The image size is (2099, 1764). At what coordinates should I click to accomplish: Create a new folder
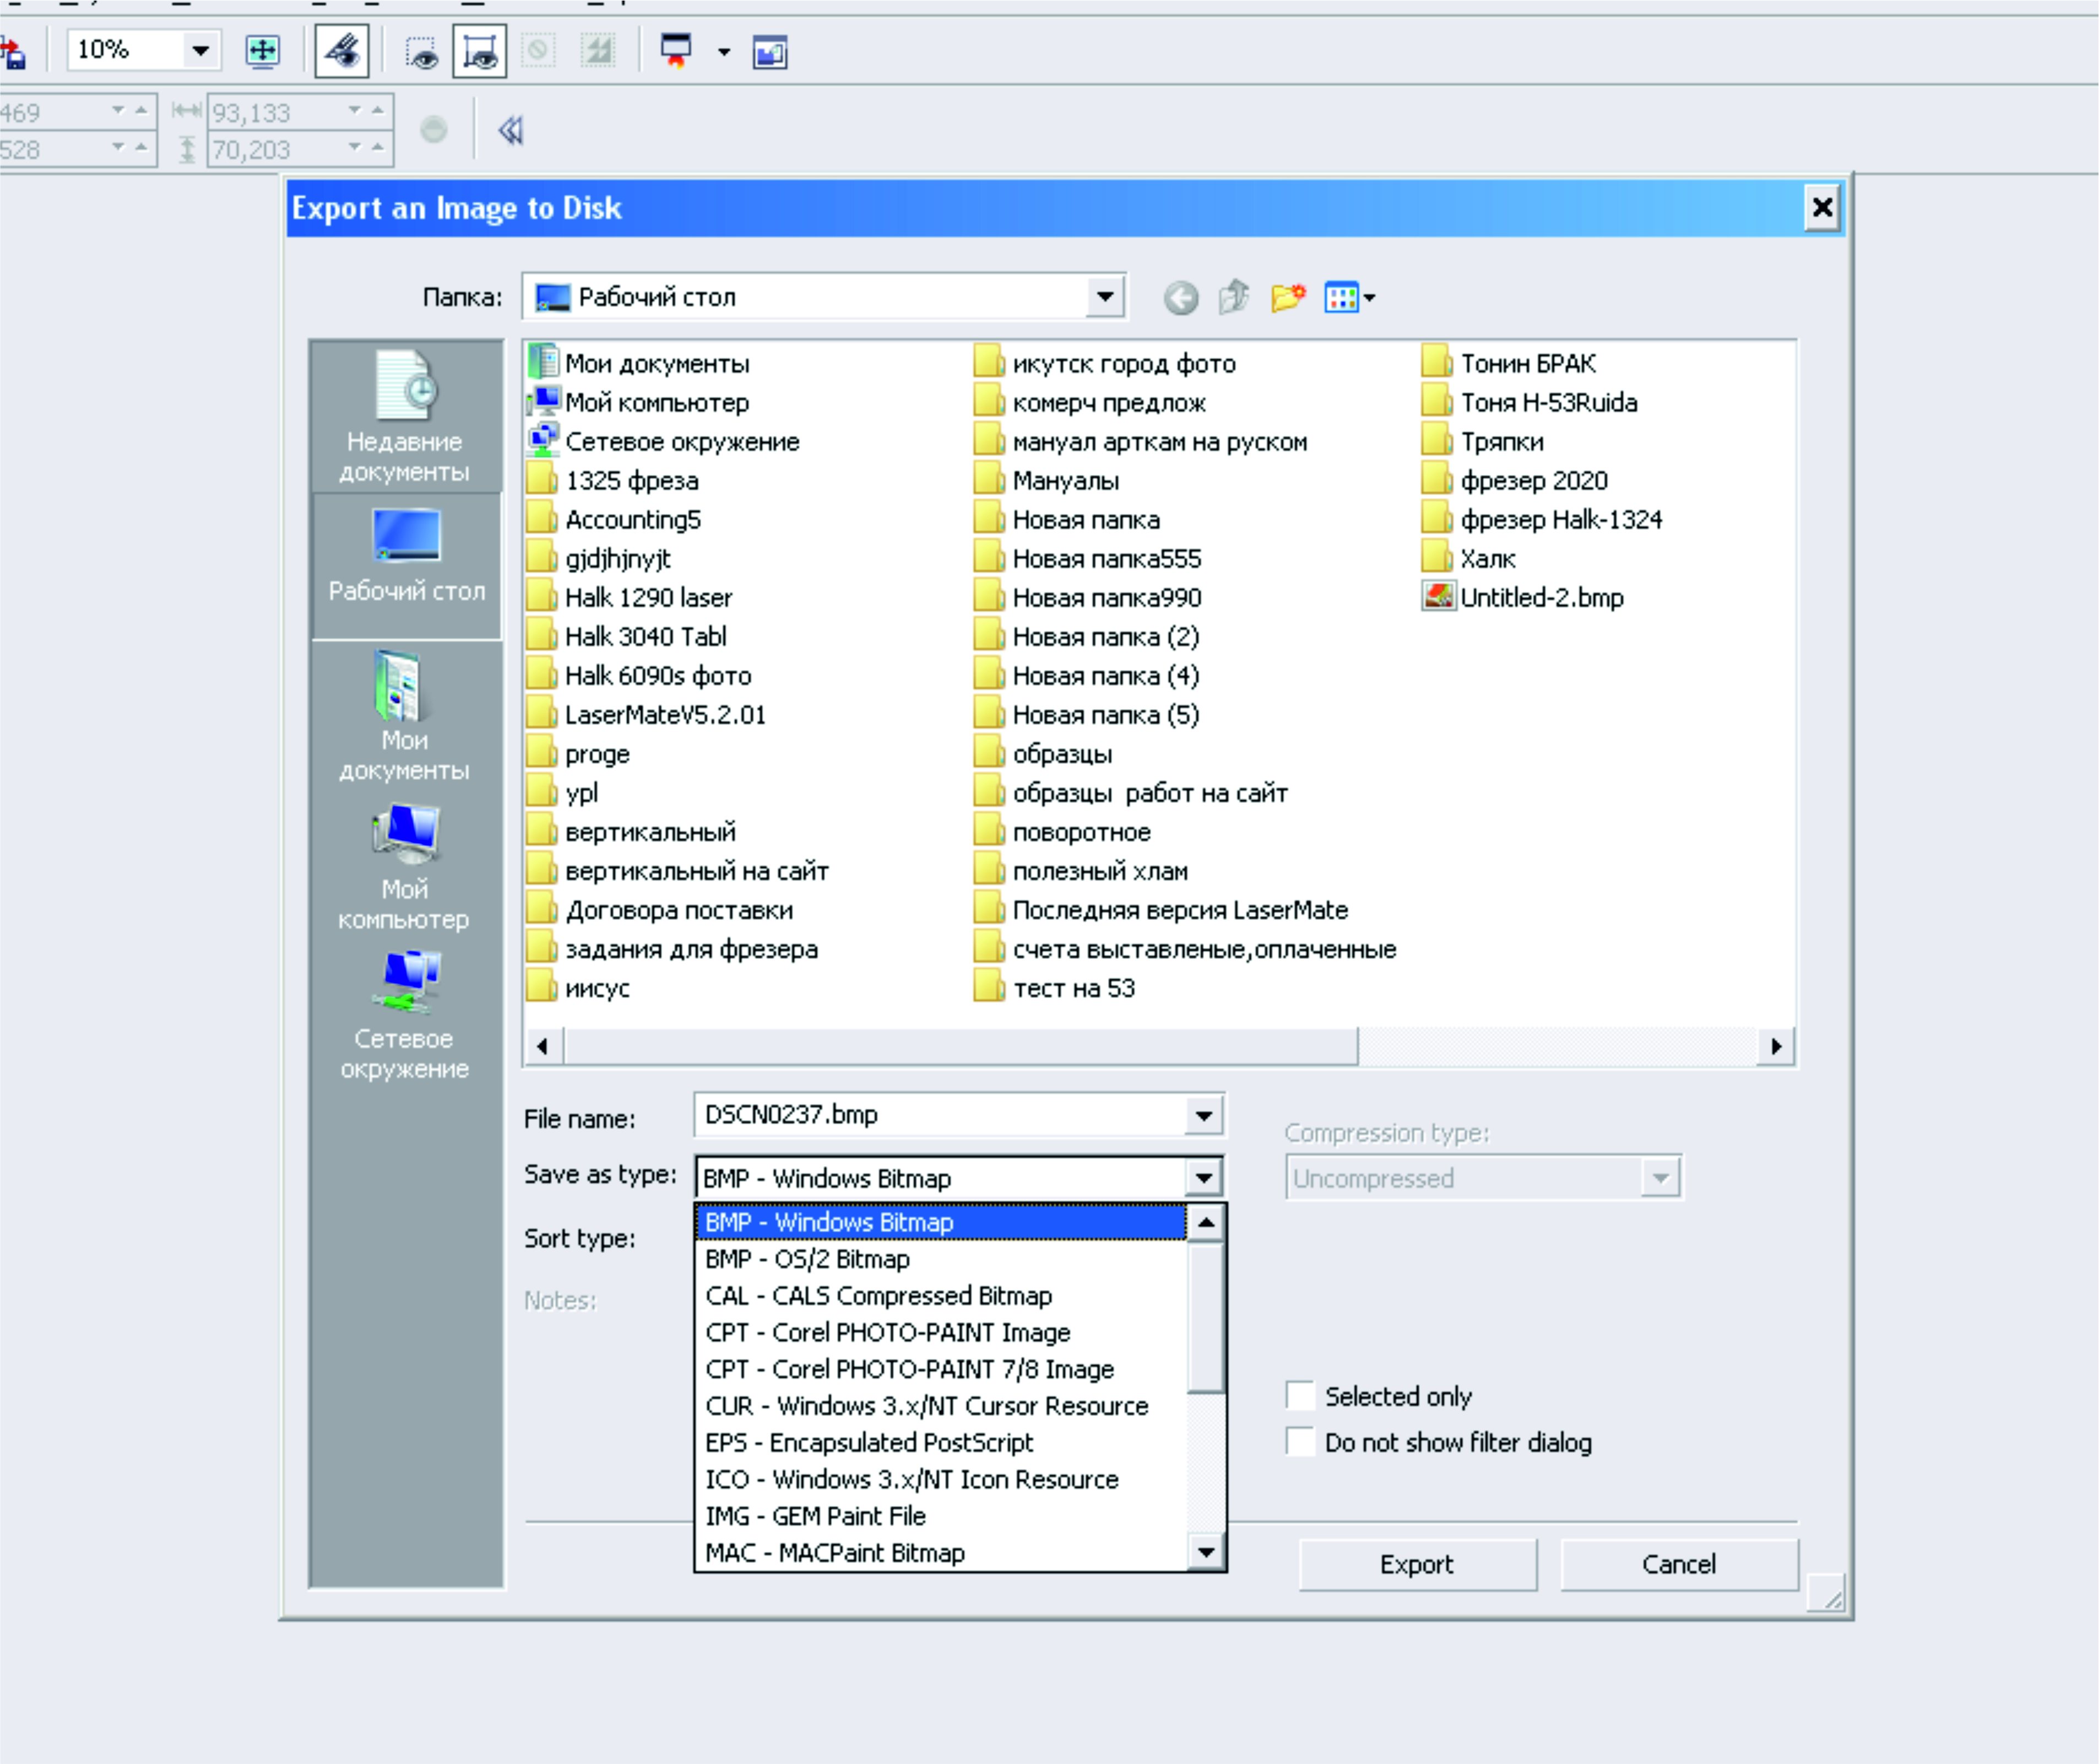(1287, 298)
